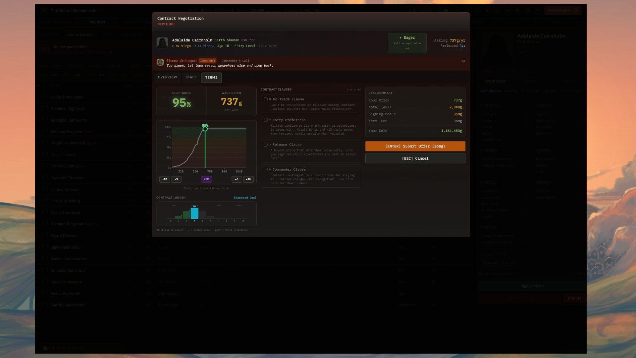This screenshot has width=636, height=358.
Task: Select Gwyneth Firestone in the adventurer list
Action: [x=67, y=178]
